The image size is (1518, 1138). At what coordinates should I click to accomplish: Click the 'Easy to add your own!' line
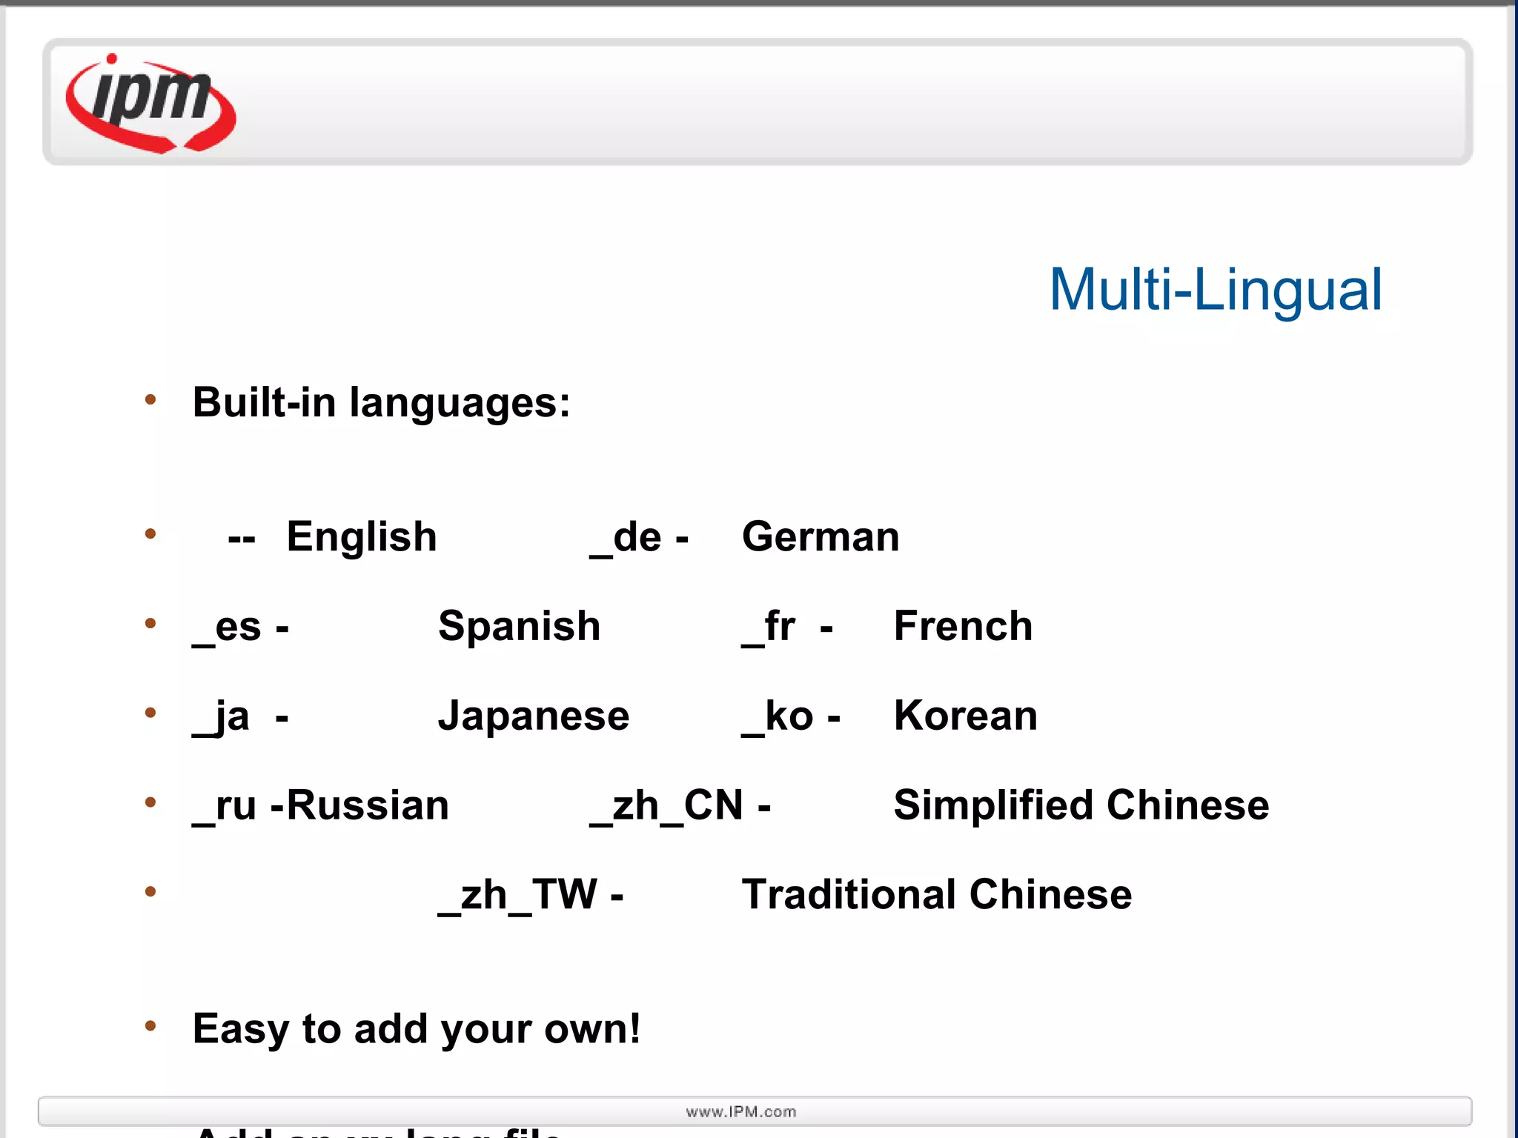click(x=417, y=1031)
